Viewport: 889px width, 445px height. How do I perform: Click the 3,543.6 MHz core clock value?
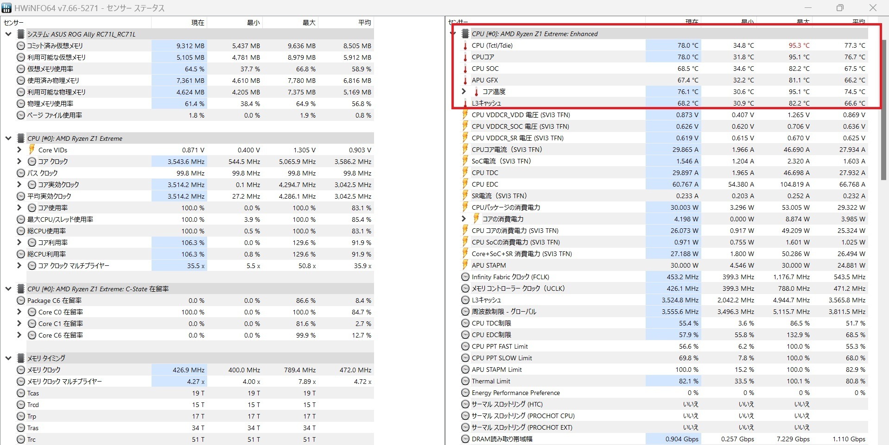point(186,162)
